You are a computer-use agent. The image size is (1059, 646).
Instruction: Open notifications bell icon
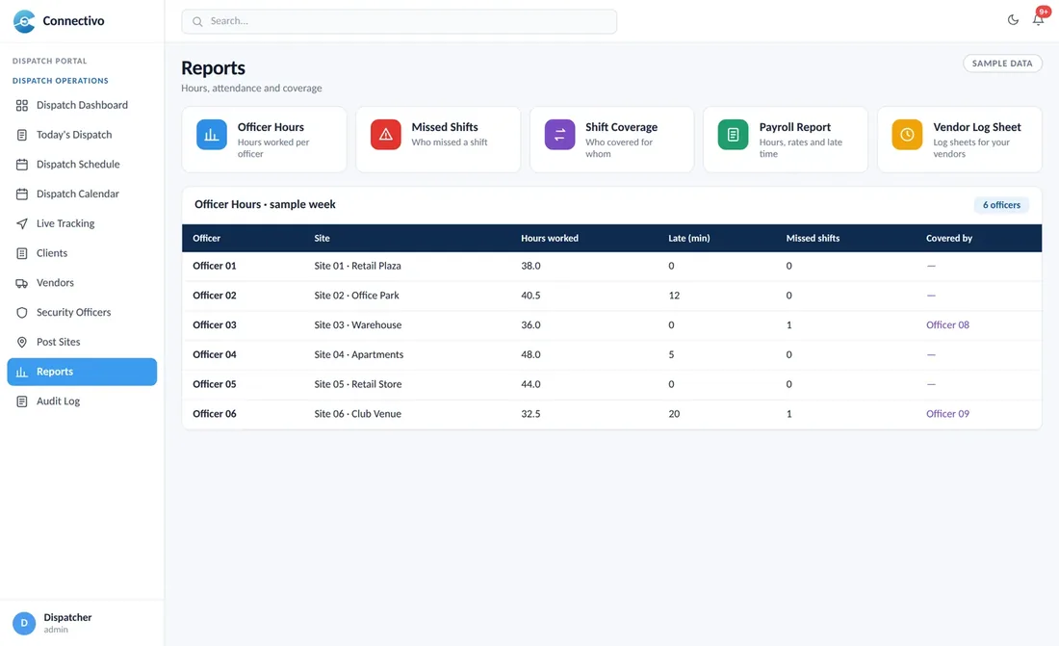[x=1038, y=20]
